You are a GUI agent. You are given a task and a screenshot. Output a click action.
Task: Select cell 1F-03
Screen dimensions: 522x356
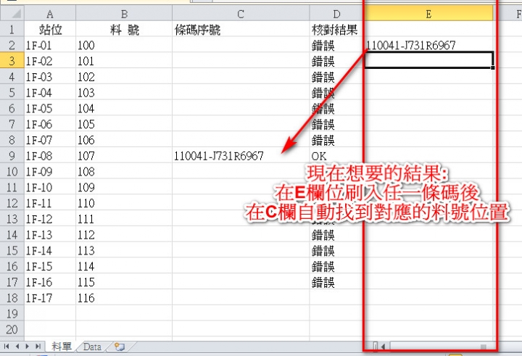tap(50, 77)
